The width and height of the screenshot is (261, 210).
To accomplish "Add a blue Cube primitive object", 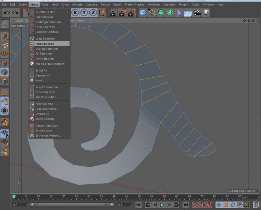I will click(x=143, y=13).
